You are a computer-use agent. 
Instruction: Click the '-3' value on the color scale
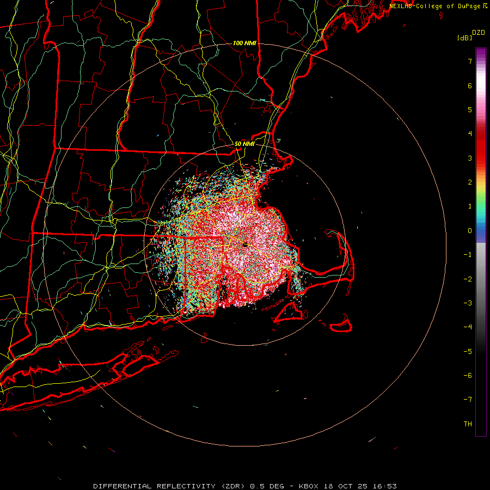468,303
